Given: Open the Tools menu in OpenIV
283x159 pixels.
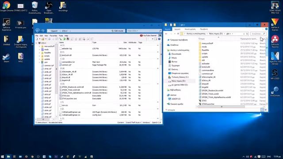Looking at the screenshot, I should click(x=61, y=36).
